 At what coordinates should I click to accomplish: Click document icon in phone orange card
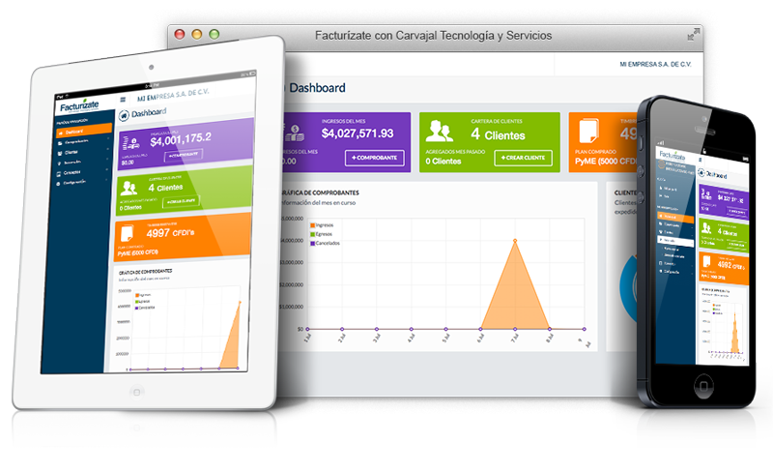[x=706, y=262]
